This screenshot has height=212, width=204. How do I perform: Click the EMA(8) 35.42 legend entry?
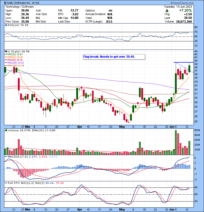coord(14,57)
